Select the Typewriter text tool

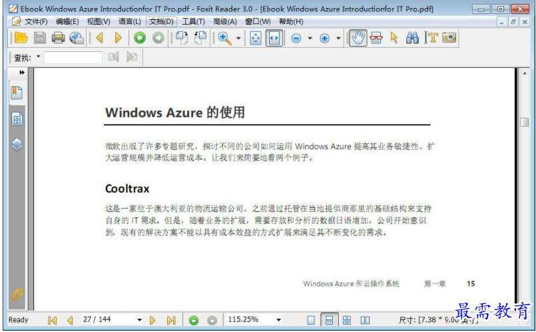pyautogui.click(x=431, y=37)
